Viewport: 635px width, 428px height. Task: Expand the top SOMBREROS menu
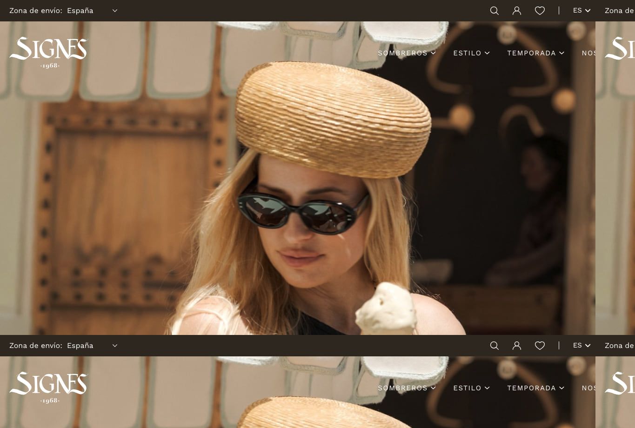407,53
